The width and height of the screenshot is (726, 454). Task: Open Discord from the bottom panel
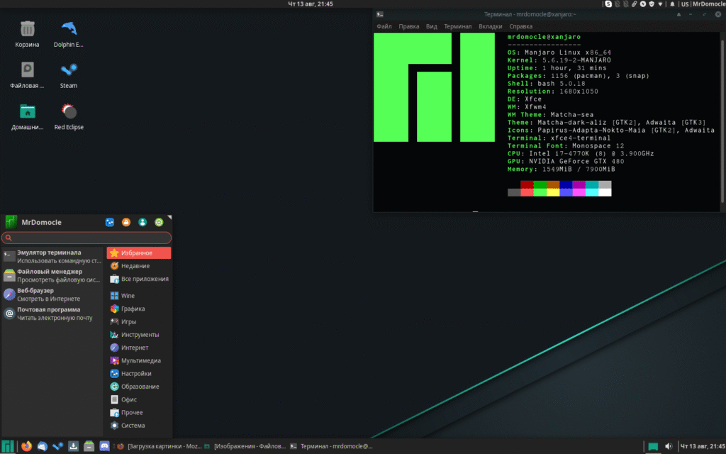click(105, 446)
